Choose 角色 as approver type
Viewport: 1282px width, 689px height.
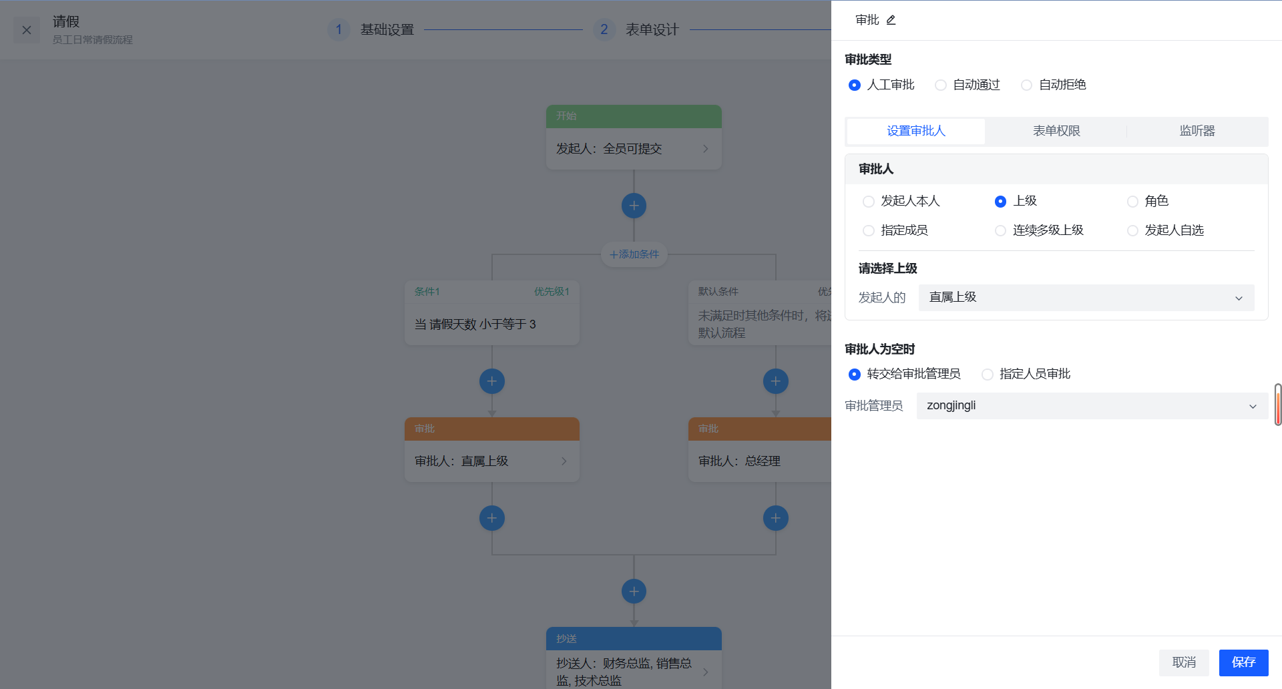(1132, 202)
